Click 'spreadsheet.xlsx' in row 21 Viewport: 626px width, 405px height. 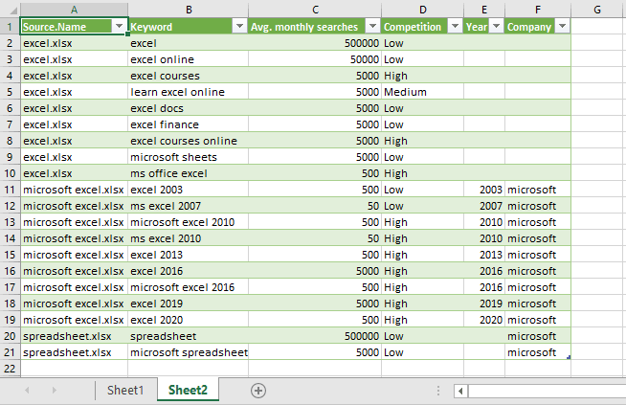point(74,352)
